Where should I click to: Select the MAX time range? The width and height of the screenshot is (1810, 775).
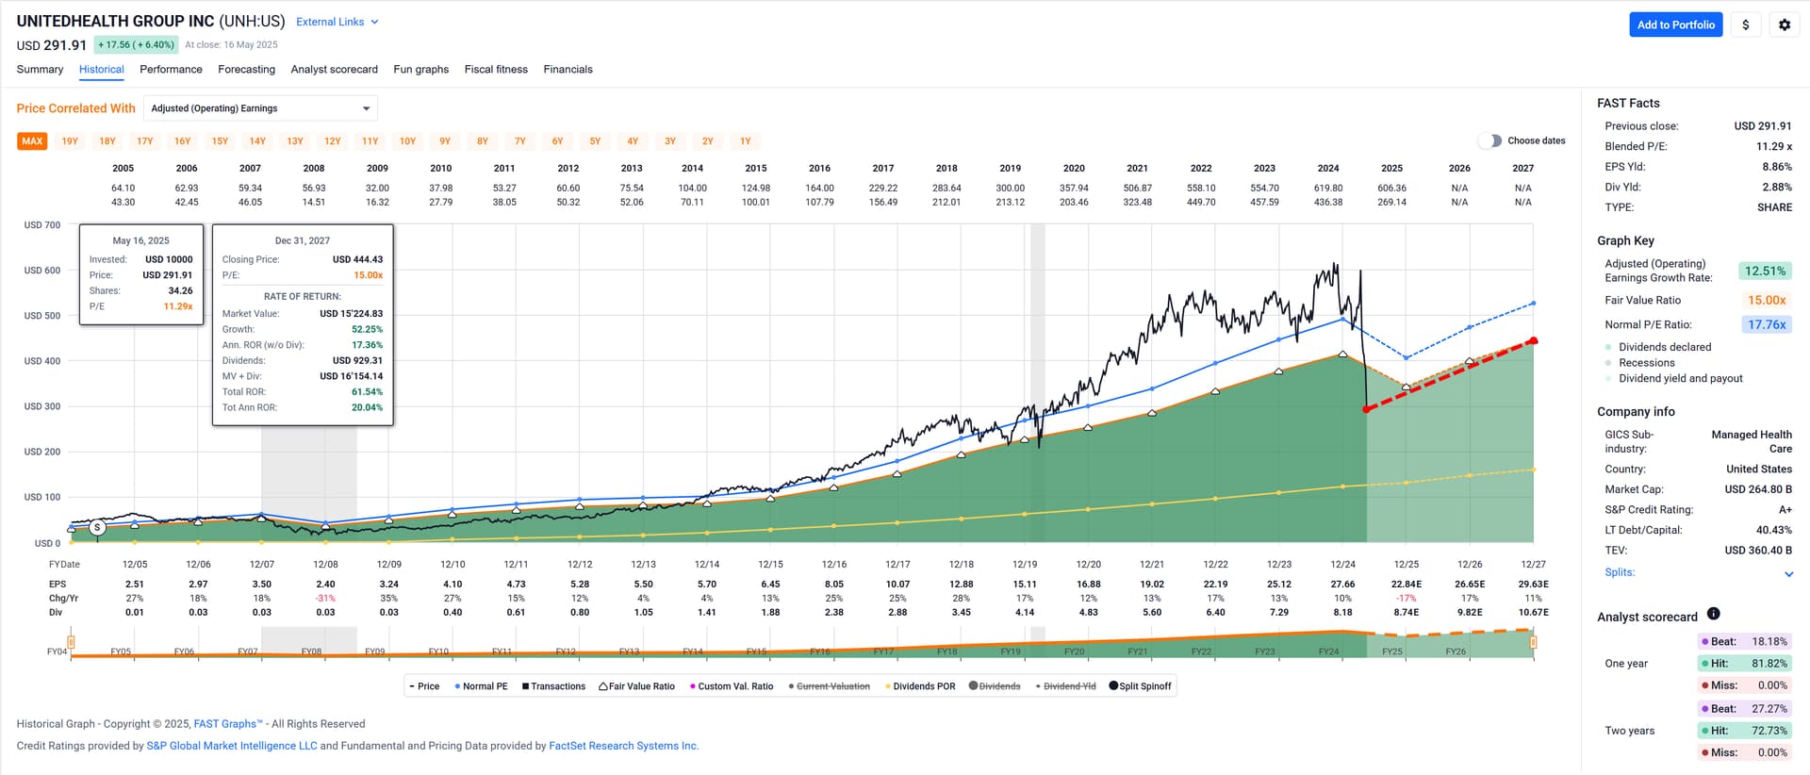32,141
